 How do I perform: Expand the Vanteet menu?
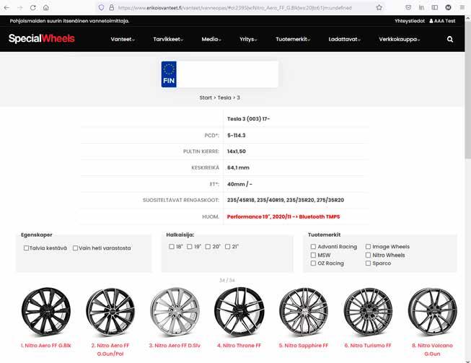(x=123, y=39)
